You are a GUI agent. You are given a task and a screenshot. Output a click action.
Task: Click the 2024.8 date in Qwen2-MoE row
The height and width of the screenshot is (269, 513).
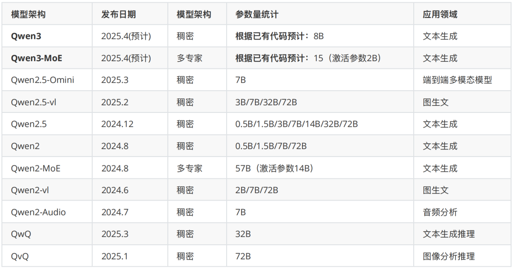115,168
